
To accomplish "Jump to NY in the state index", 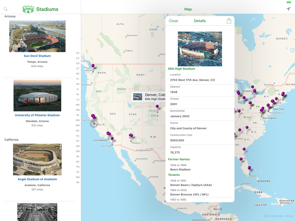I will click(x=78, y=141).
